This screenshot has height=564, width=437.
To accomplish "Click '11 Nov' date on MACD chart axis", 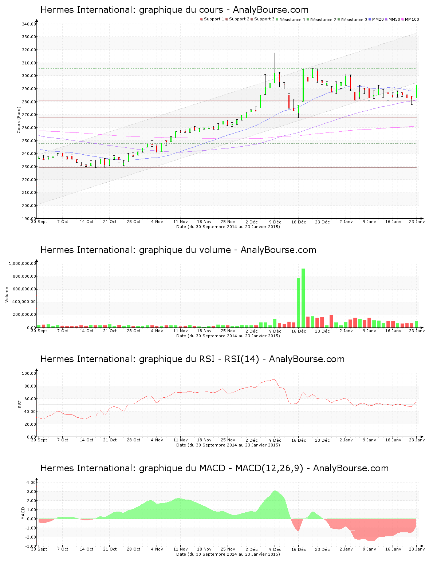I will click(x=181, y=549).
